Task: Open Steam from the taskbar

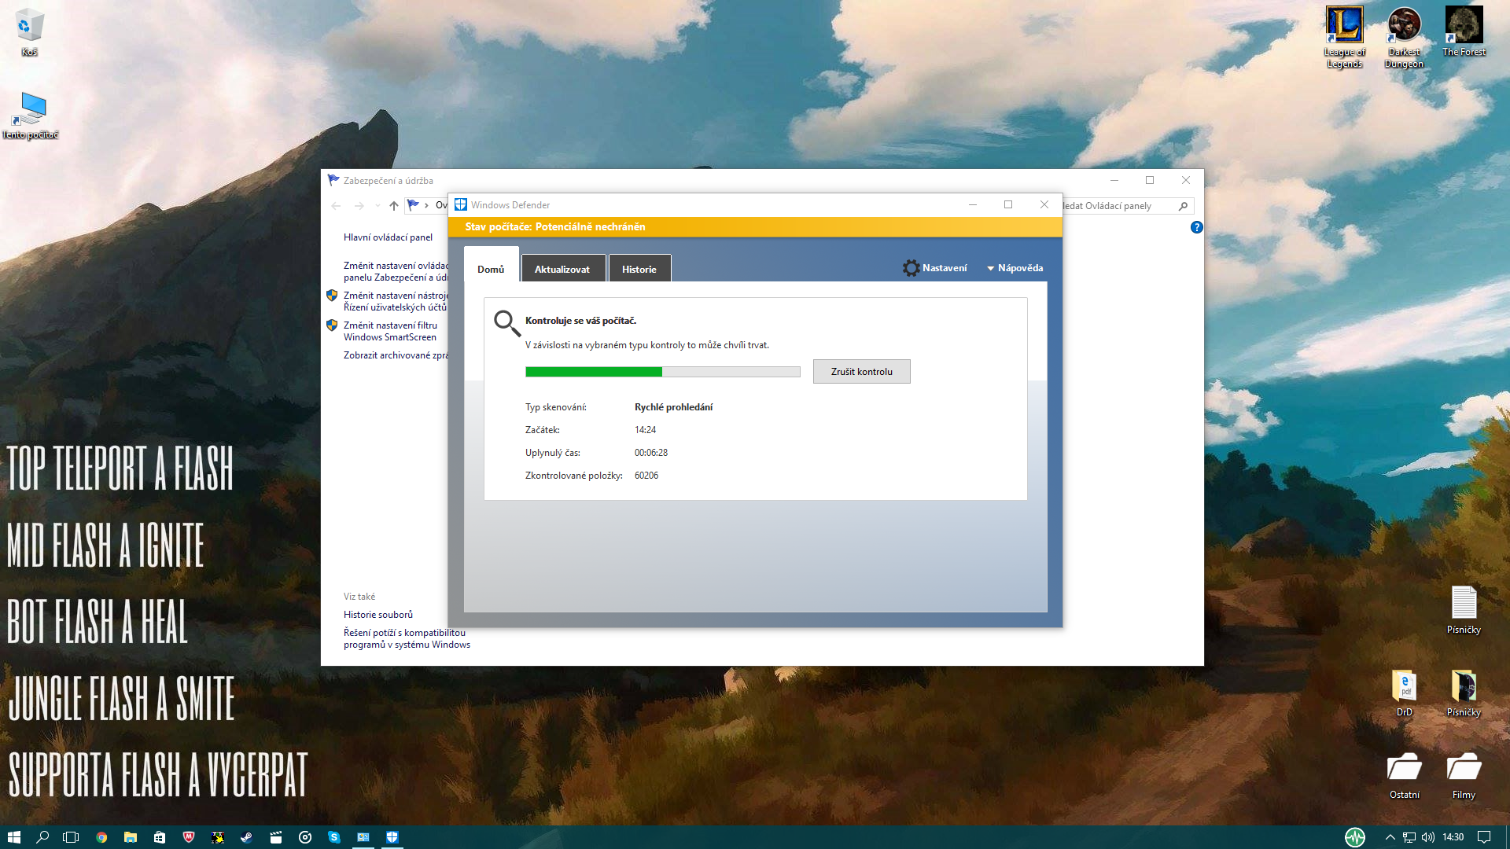Action: pos(246,837)
